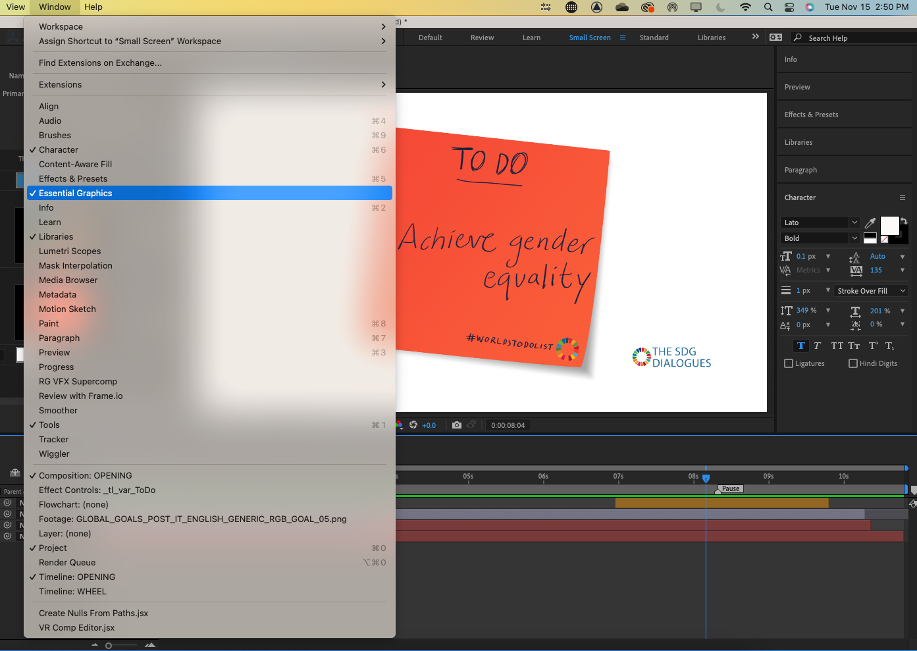Click the +0.0 exposure value

click(429, 425)
